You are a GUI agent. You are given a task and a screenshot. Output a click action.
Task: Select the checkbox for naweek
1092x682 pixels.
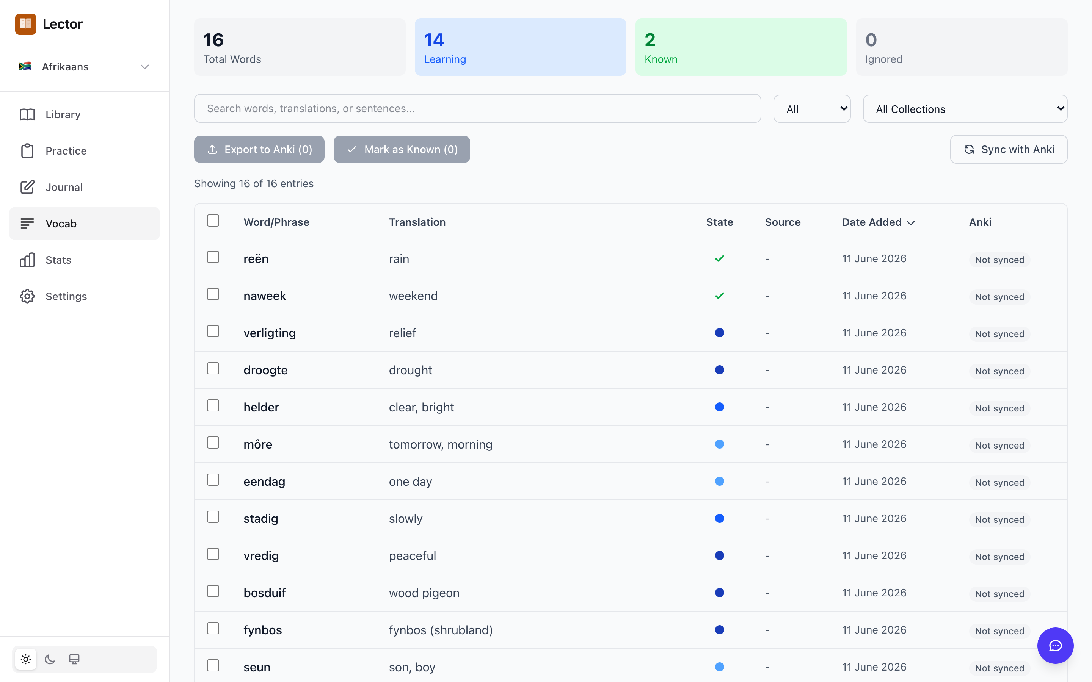point(213,294)
